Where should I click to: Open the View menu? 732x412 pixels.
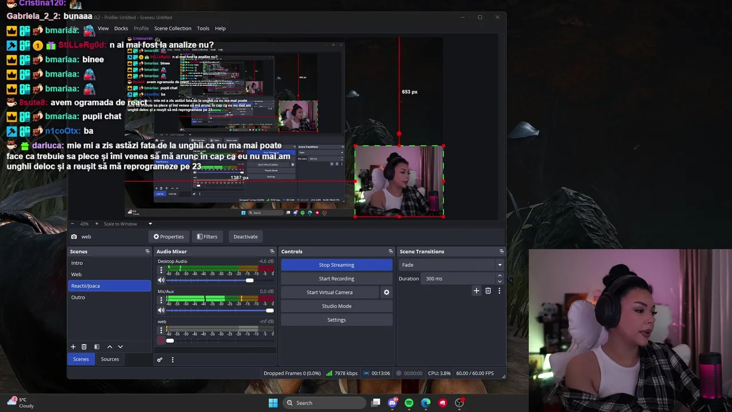pyautogui.click(x=103, y=28)
